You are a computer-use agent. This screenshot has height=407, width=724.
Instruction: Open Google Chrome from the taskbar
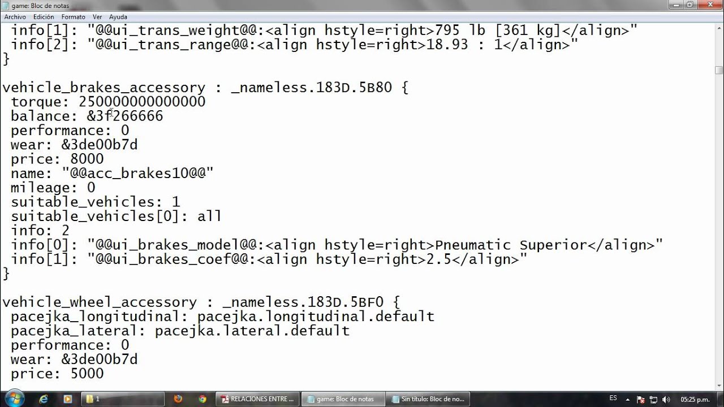(x=202, y=399)
